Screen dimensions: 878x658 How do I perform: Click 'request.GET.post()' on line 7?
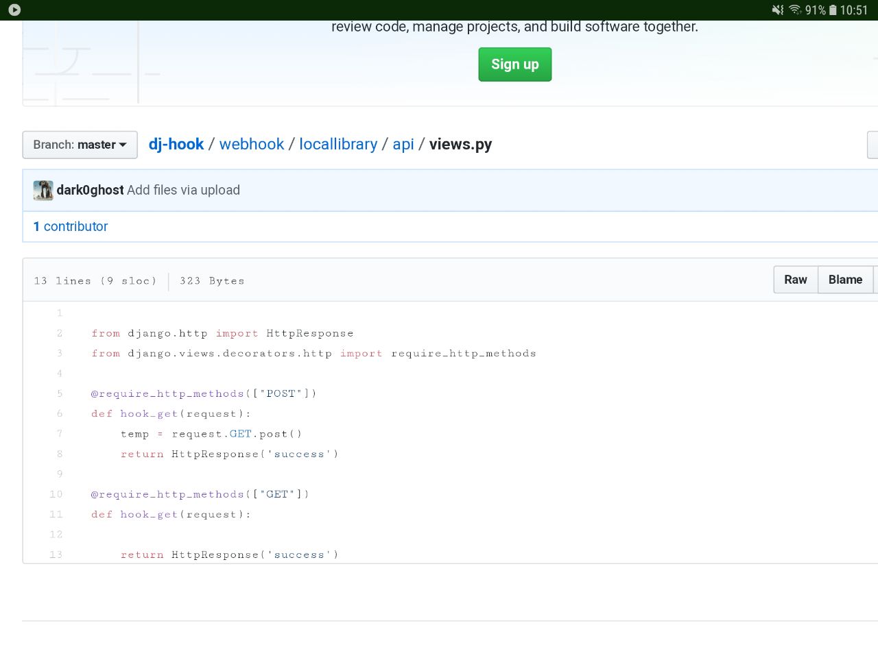[237, 434]
